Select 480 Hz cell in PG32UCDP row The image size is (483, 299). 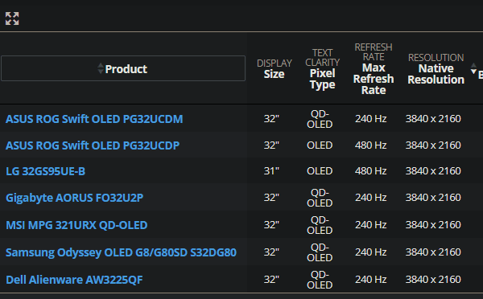370,145
